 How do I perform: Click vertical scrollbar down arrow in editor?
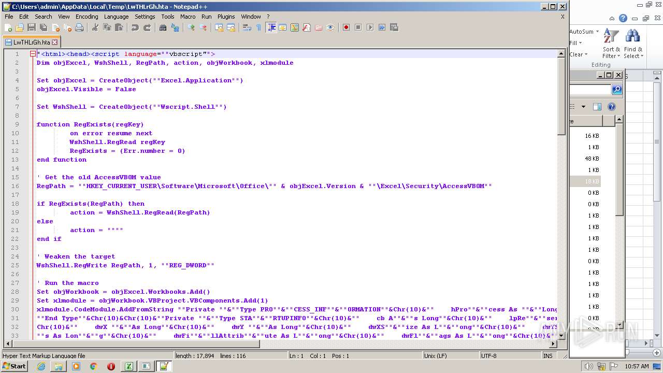coord(561,335)
